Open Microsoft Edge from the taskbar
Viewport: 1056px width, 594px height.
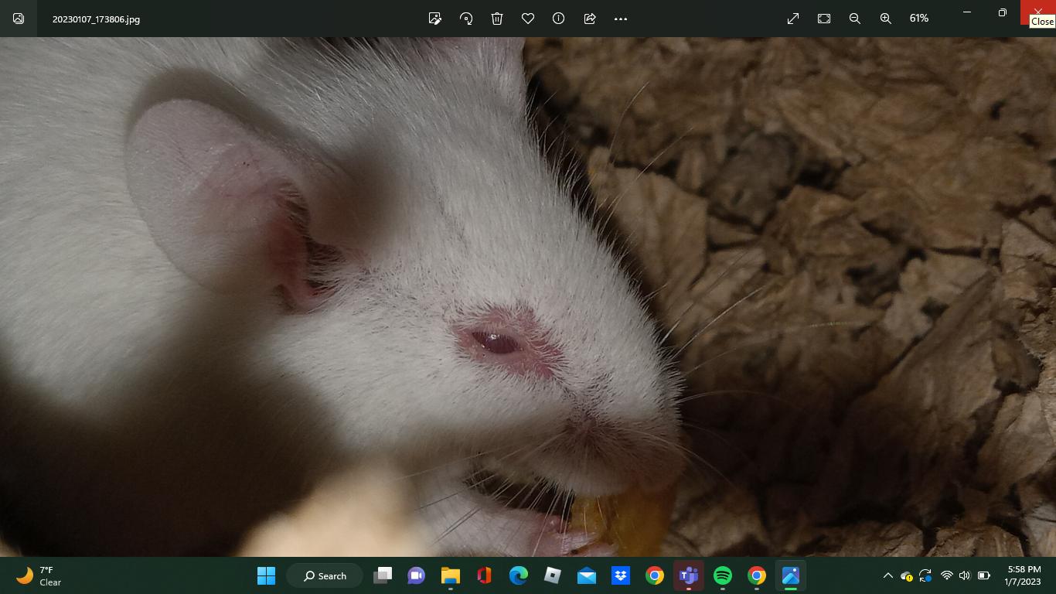point(519,575)
